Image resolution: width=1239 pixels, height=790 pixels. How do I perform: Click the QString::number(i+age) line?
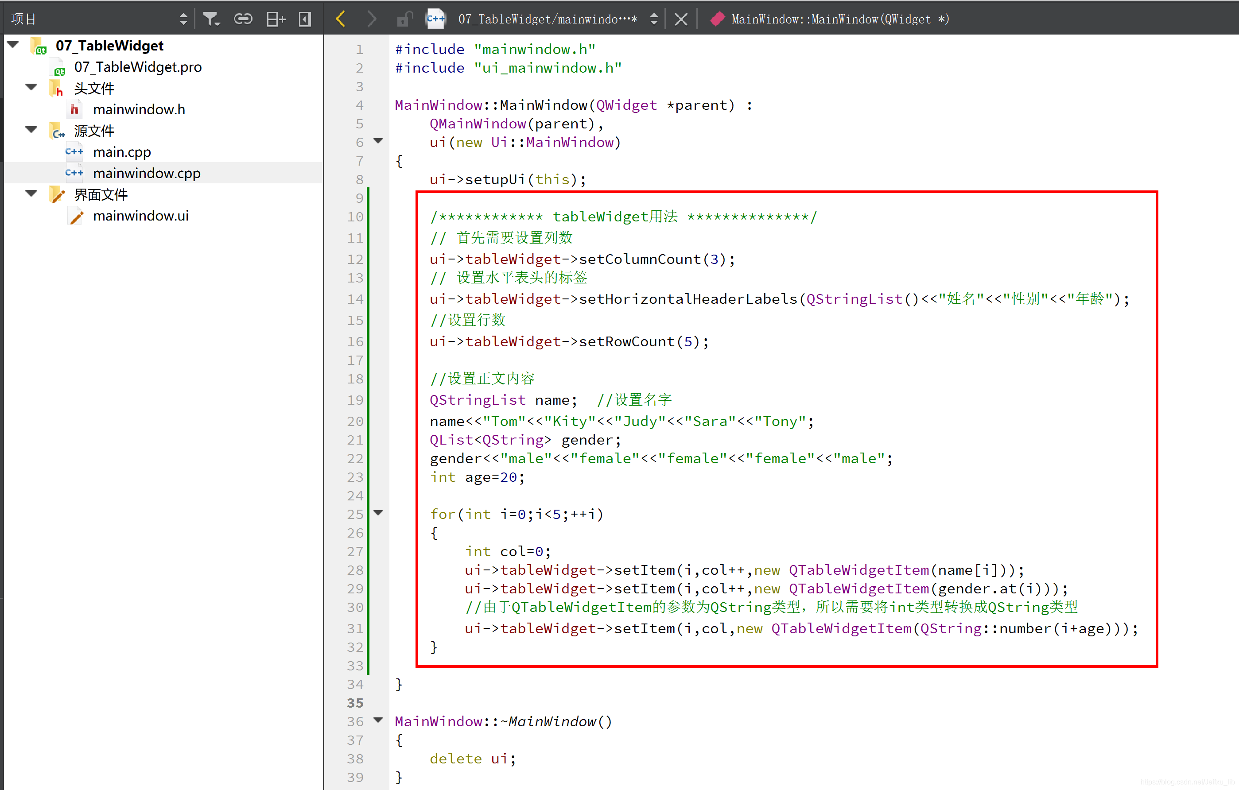tap(802, 629)
